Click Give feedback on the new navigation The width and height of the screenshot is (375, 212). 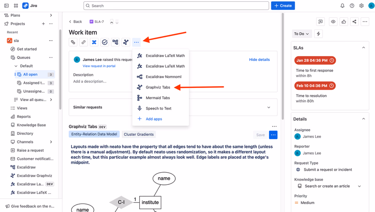point(30,206)
